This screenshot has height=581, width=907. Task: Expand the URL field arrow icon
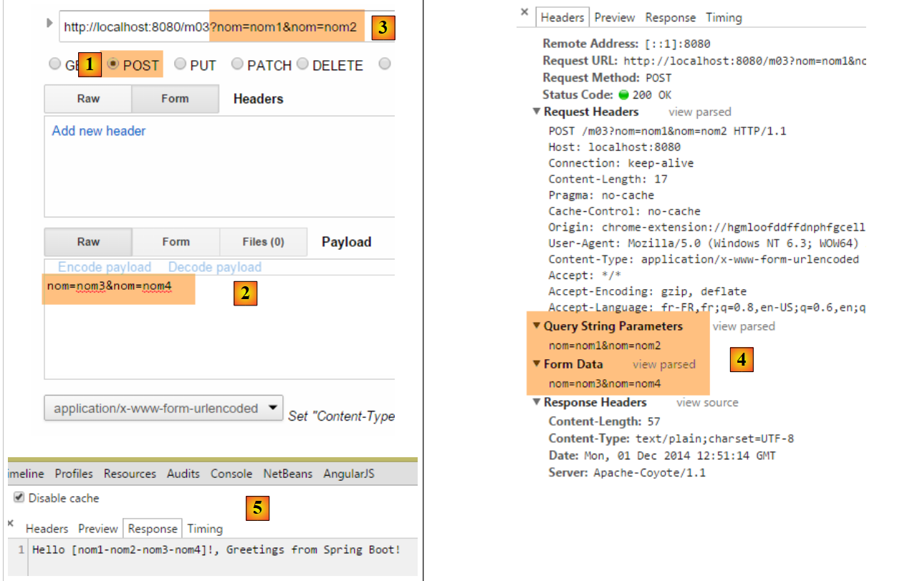point(49,23)
